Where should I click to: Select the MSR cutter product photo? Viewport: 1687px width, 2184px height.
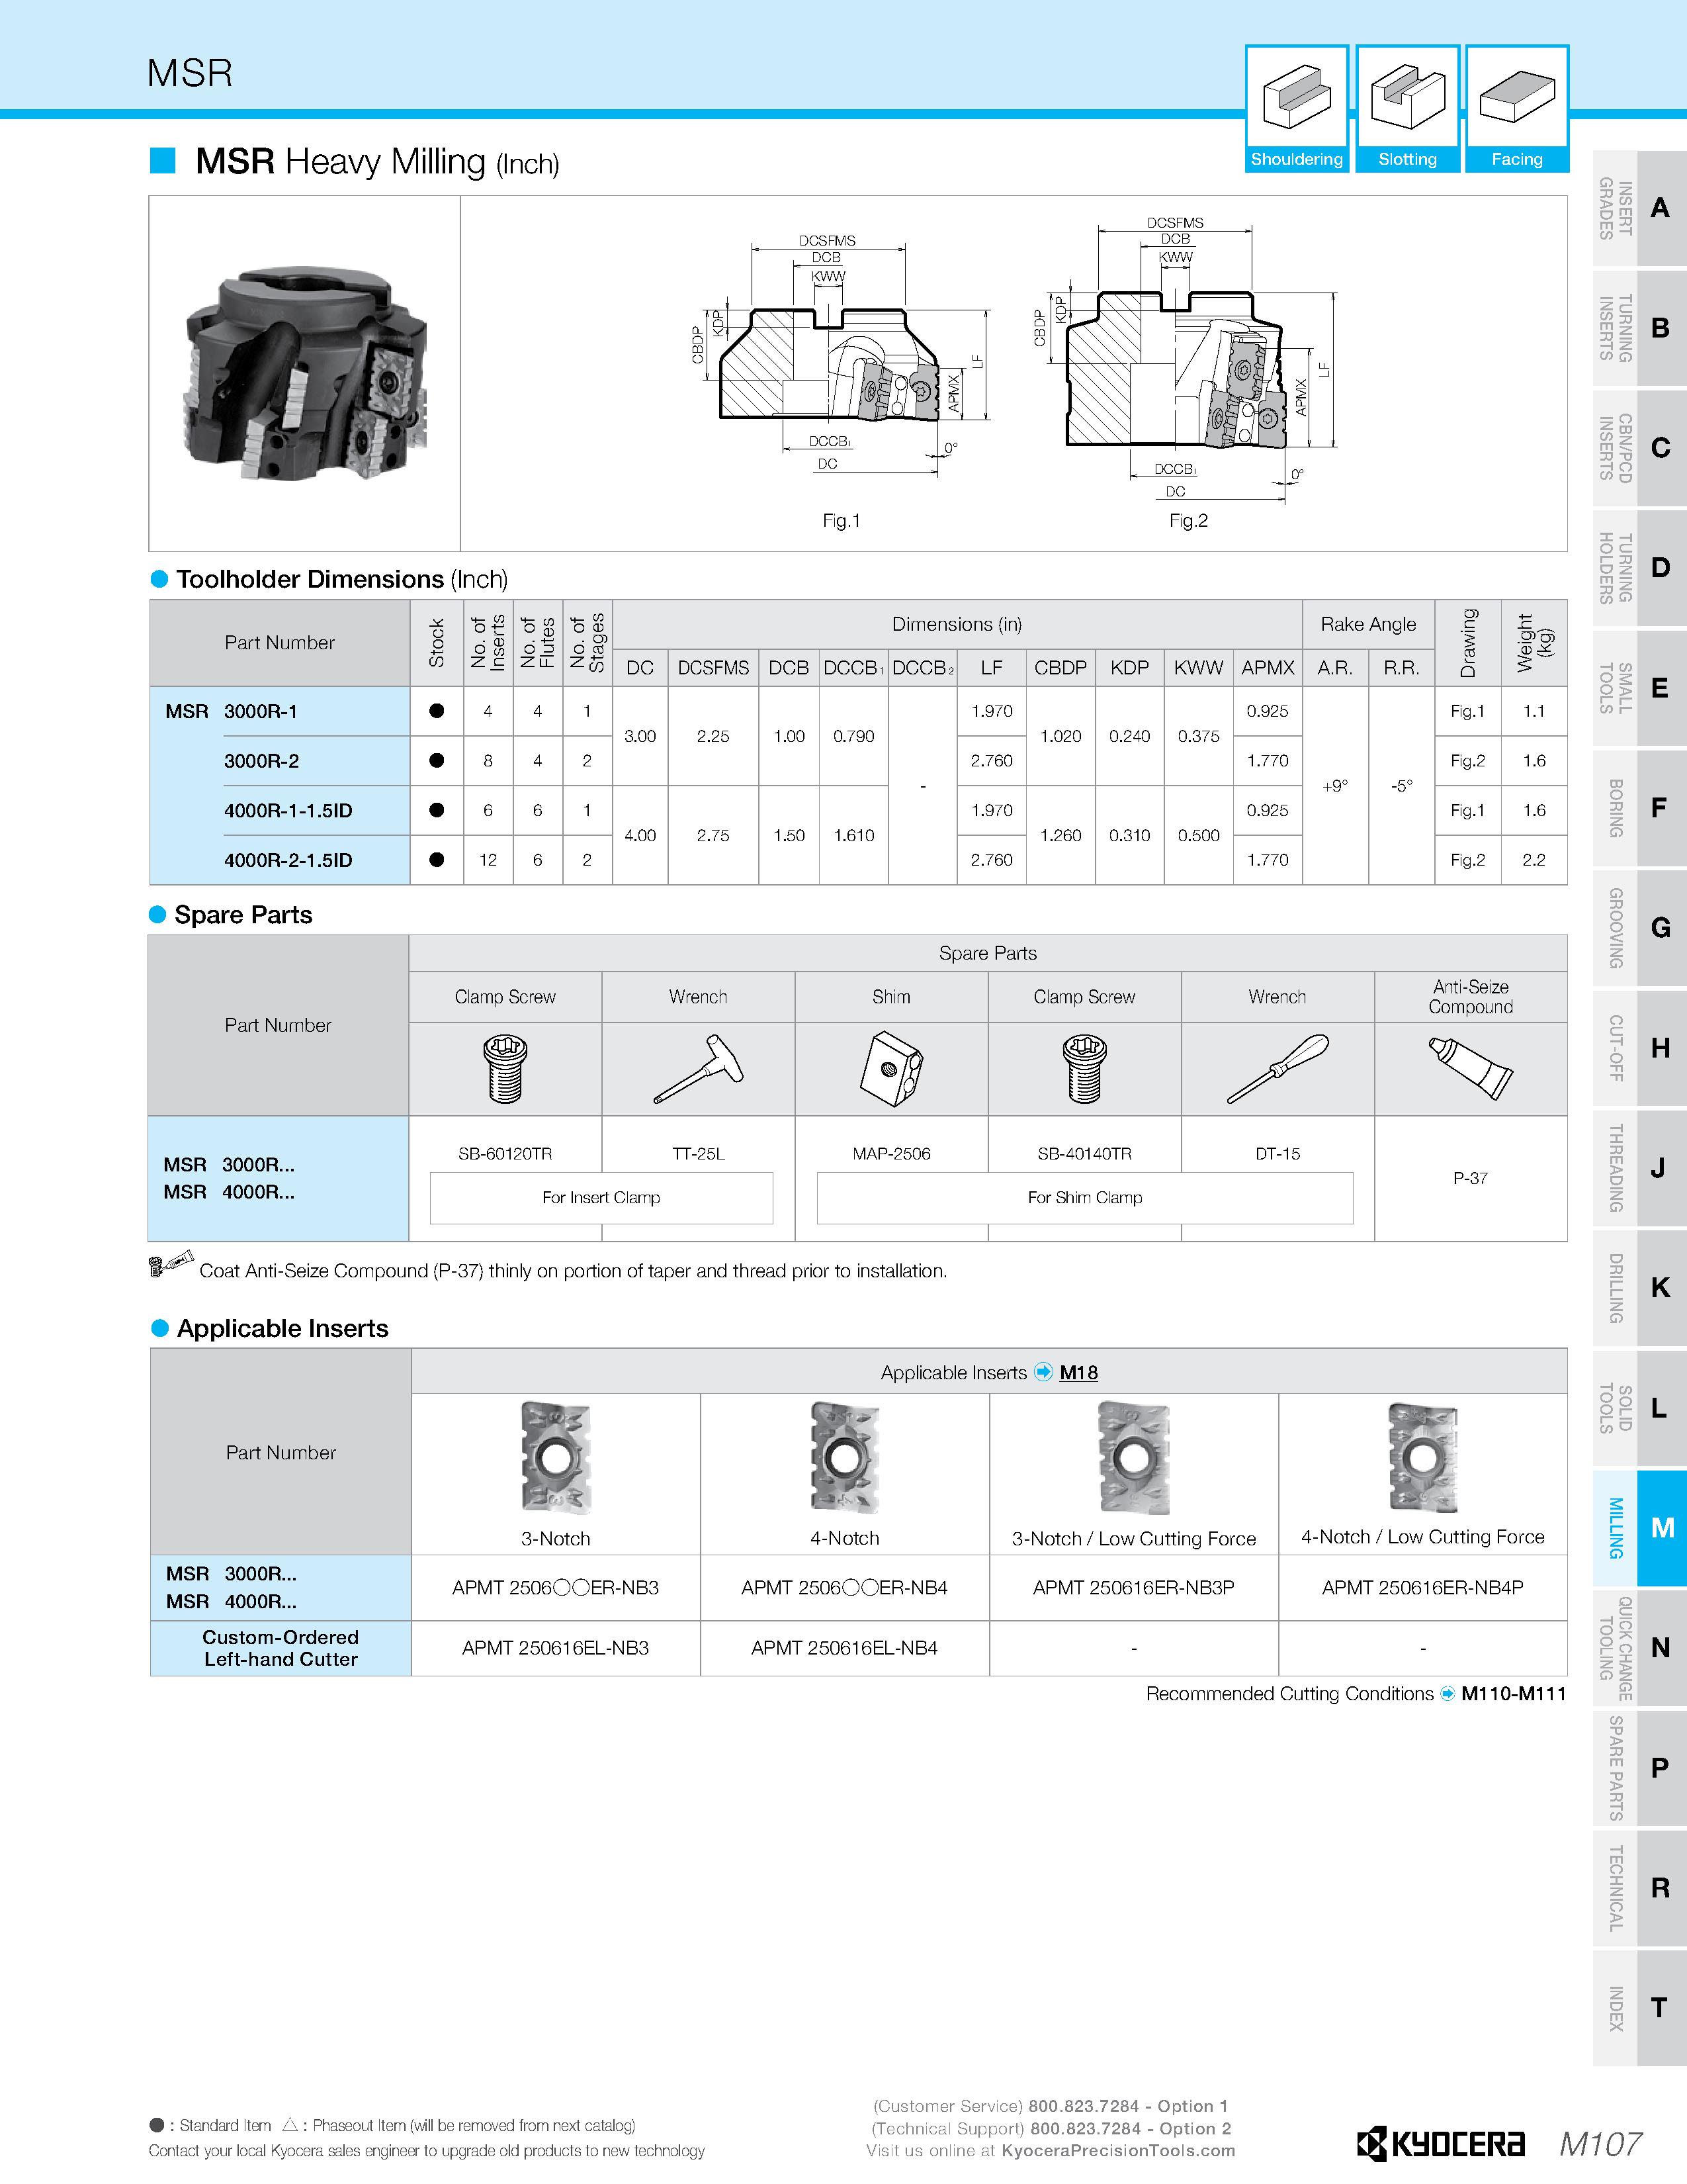(x=305, y=374)
